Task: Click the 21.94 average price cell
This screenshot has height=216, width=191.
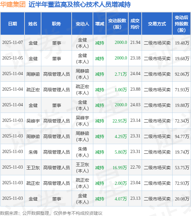Action: (x=135, y=42)
